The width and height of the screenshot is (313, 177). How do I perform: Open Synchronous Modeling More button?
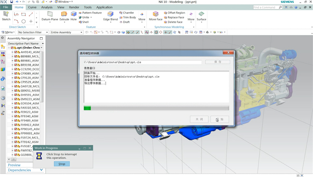(x=191, y=17)
